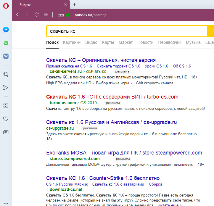Viewport: 214px width, 206px height.
Task: Open 'CS 1.6 Русский Мясник' sitelink
Action: click(x=67, y=184)
